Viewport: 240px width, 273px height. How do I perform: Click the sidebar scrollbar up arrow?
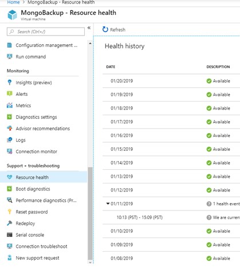tap(90, 44)
